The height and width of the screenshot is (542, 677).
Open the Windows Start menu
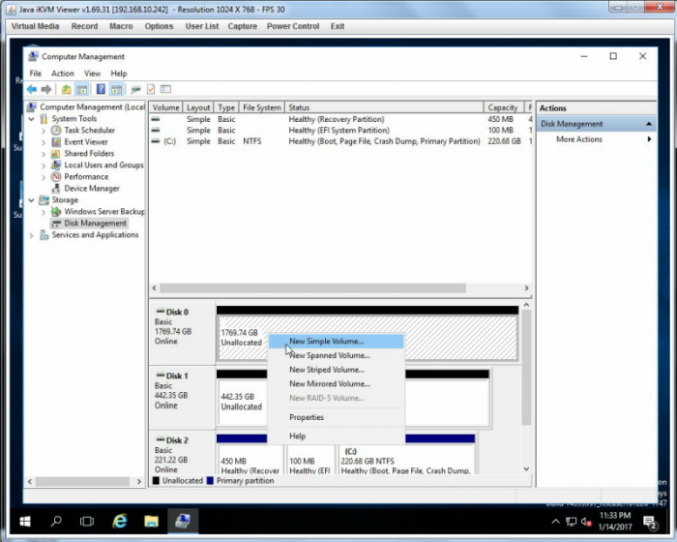tap(25, 522)
